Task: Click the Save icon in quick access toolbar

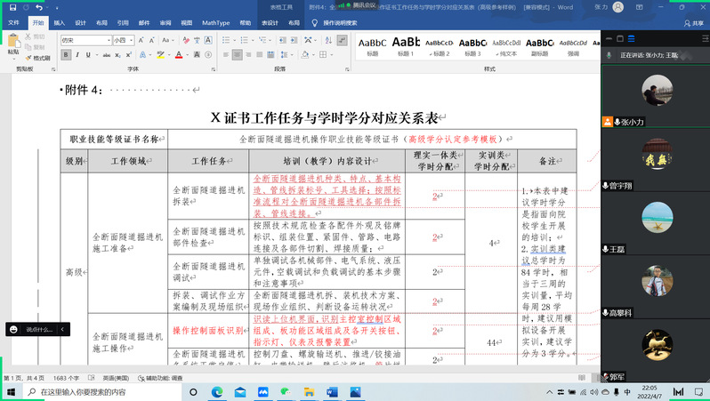Action: [x=12, y=7]
